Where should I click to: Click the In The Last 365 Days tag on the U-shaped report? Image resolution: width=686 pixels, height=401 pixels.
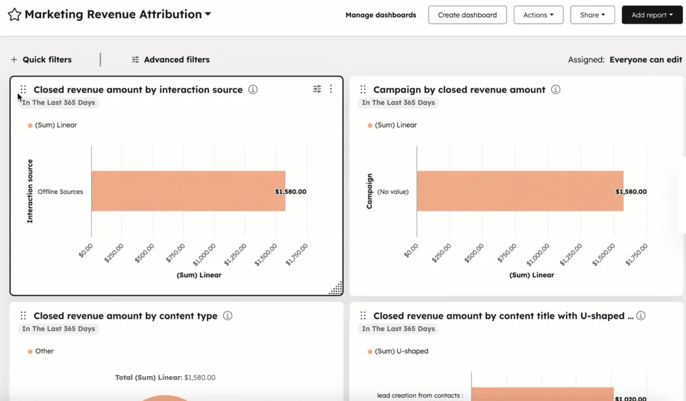pyautogui.click(x=398, y=329)
